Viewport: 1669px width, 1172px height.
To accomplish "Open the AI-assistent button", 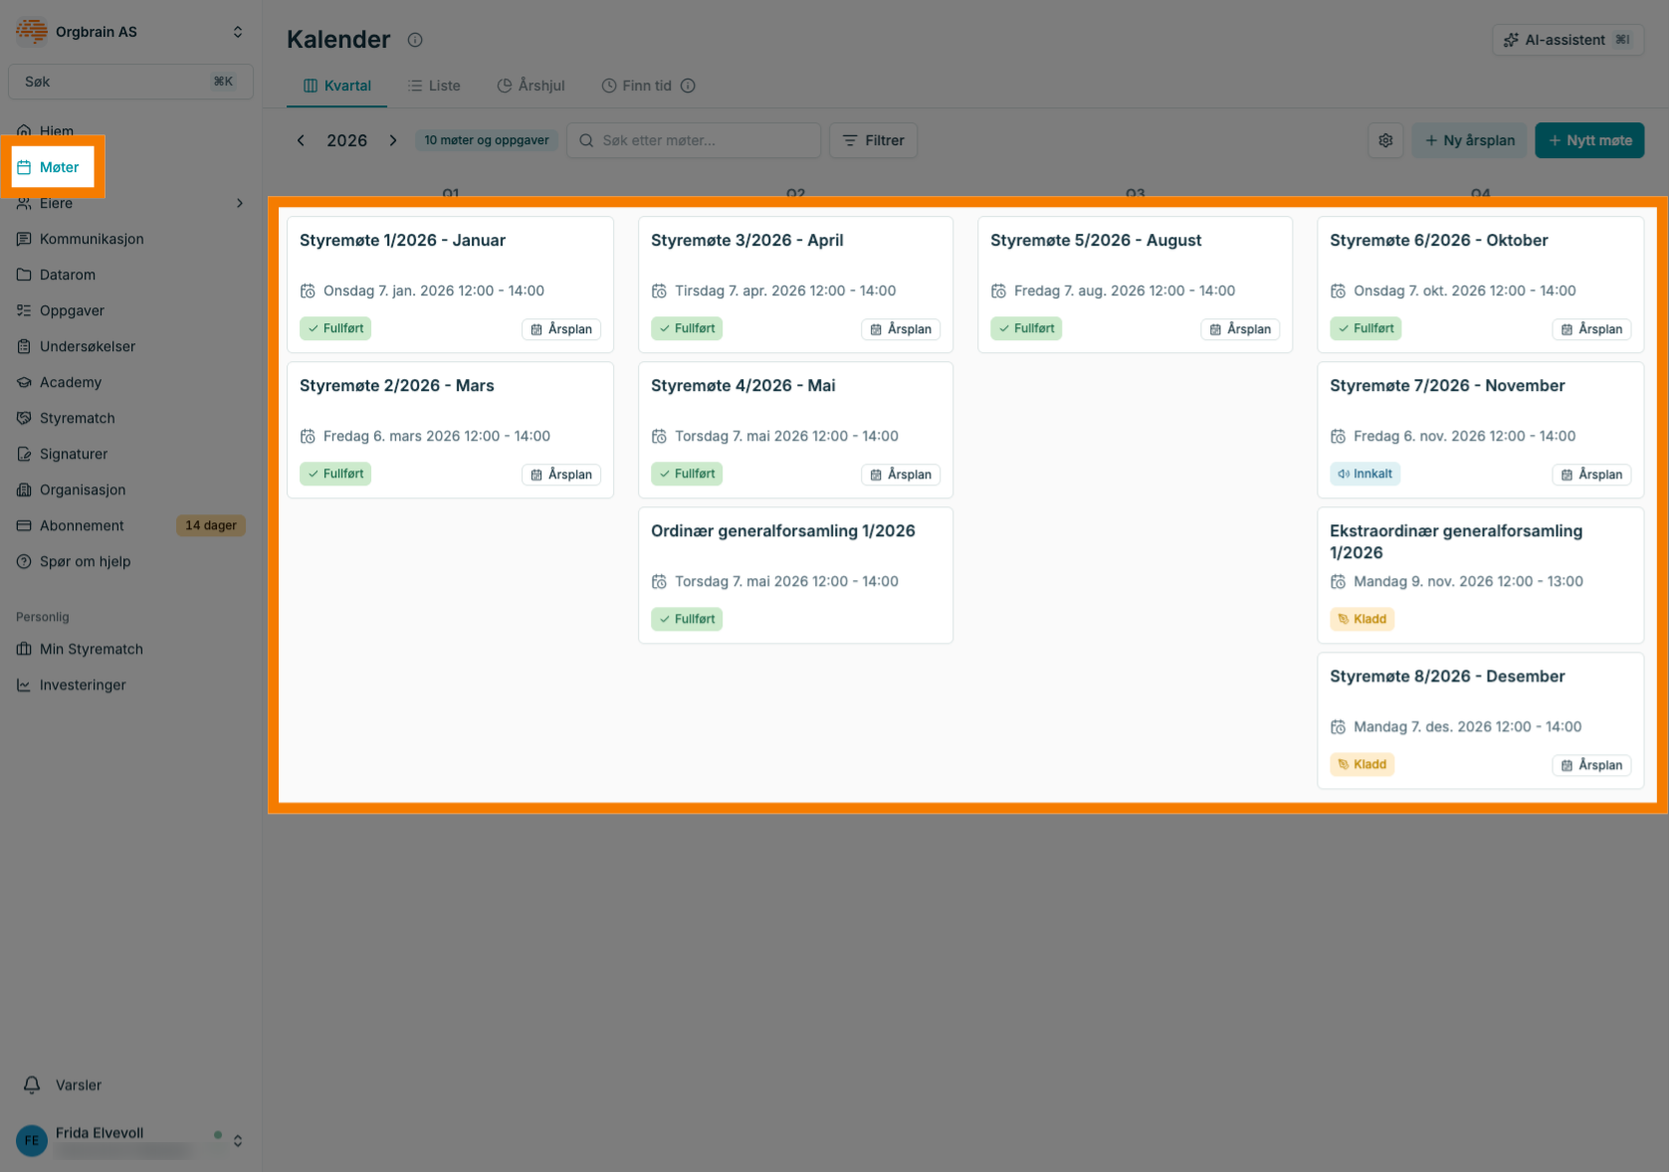I will [x=1567, y=40].
